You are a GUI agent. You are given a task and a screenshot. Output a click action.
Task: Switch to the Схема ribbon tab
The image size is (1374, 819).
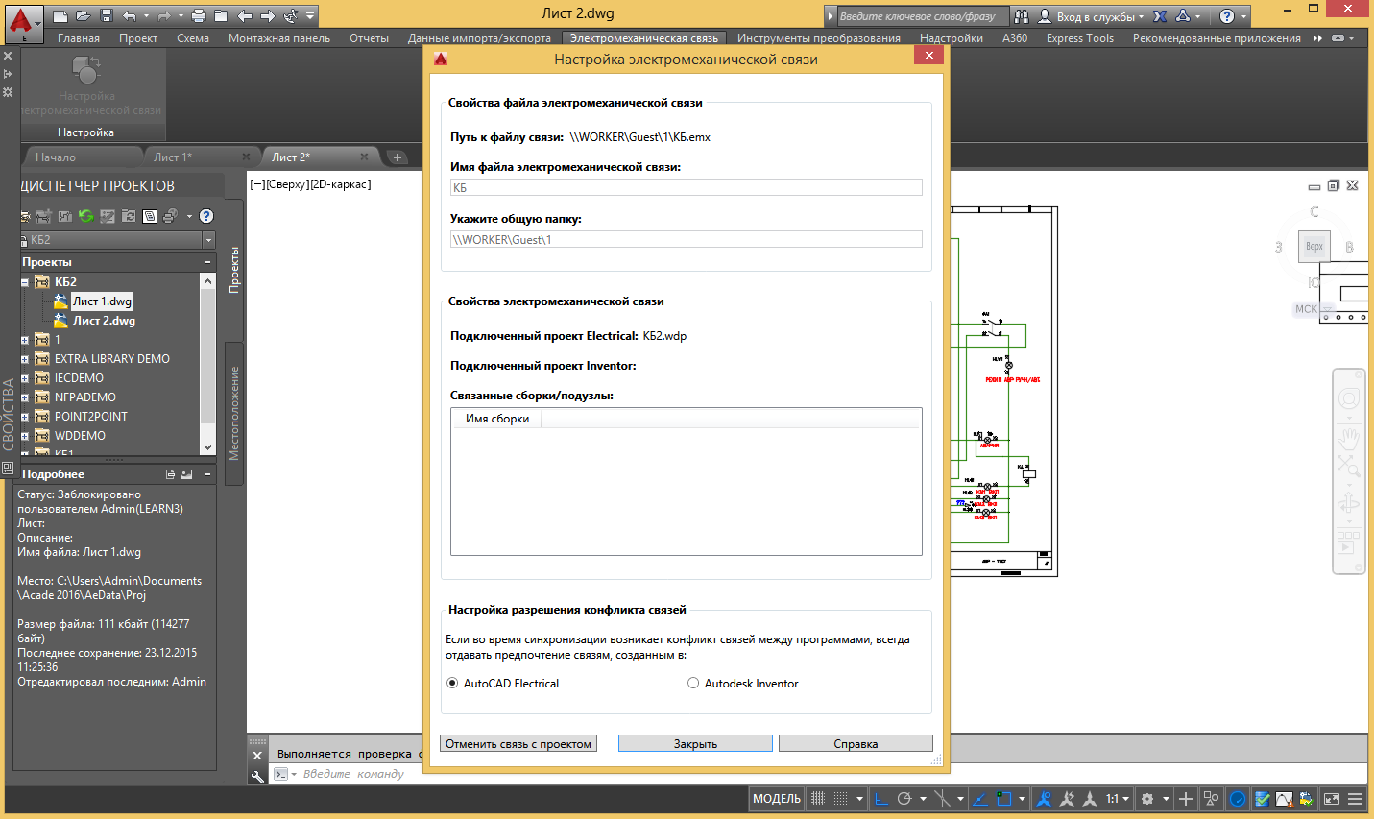click(x=193, y=38)
